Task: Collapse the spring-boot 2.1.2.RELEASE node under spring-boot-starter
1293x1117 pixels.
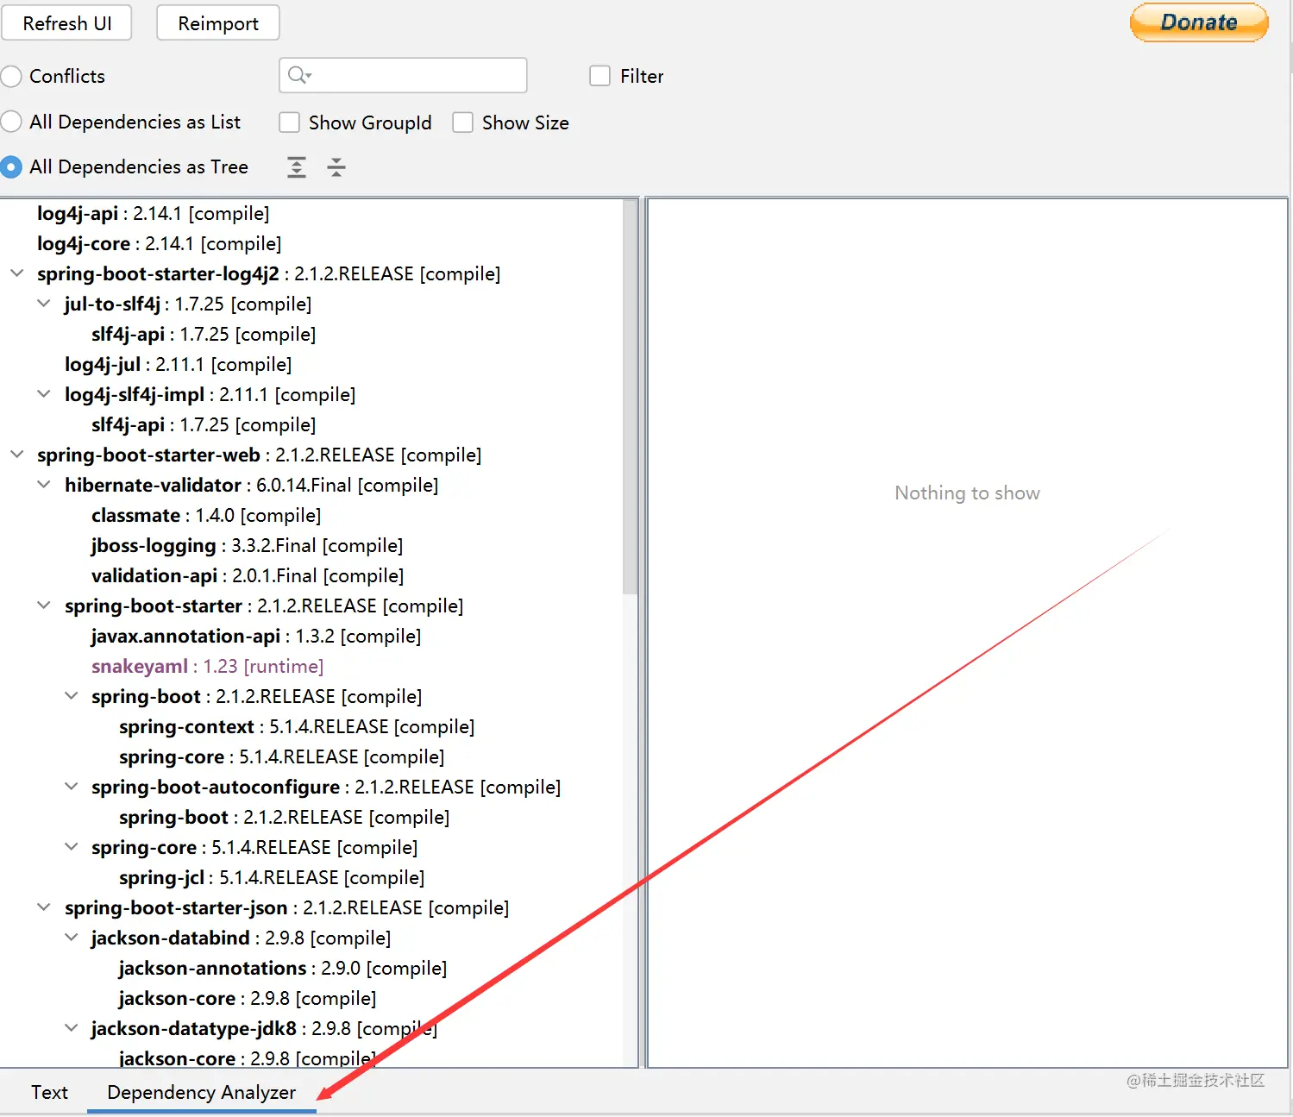Action: (x=72, y=696)
